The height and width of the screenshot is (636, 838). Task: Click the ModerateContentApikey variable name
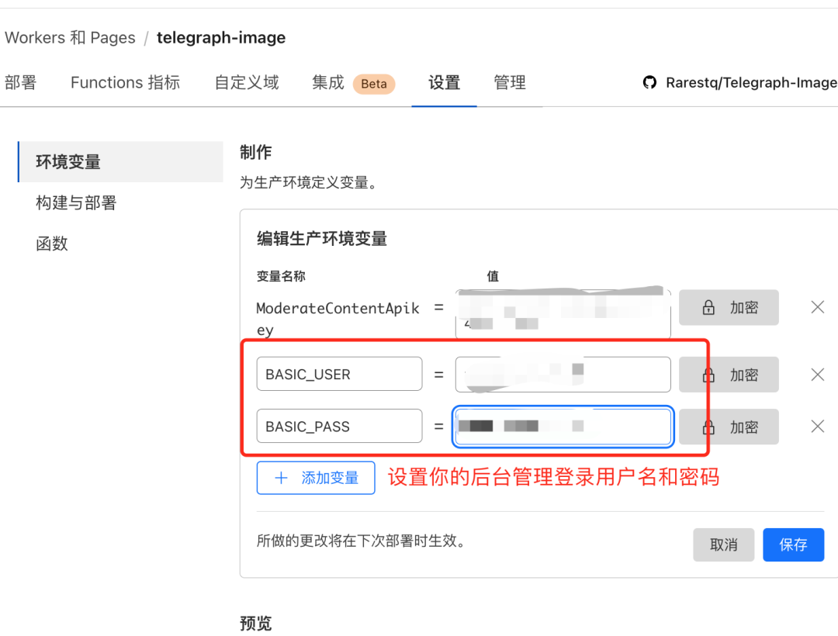tap(338, 318)
